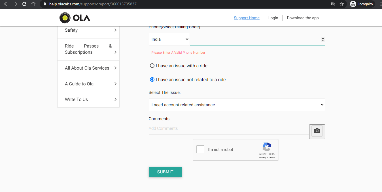Open the dialing code country dropdown

coord(169,39)
